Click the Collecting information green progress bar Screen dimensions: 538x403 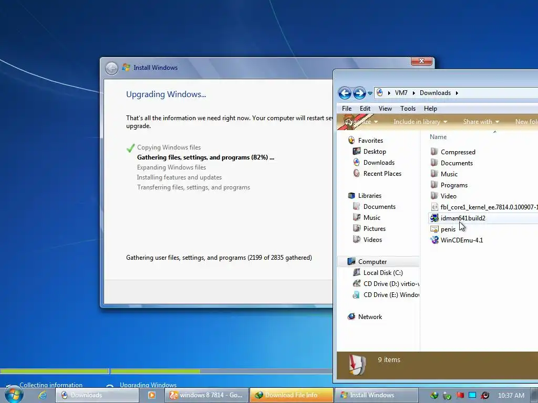coord(54,371)
